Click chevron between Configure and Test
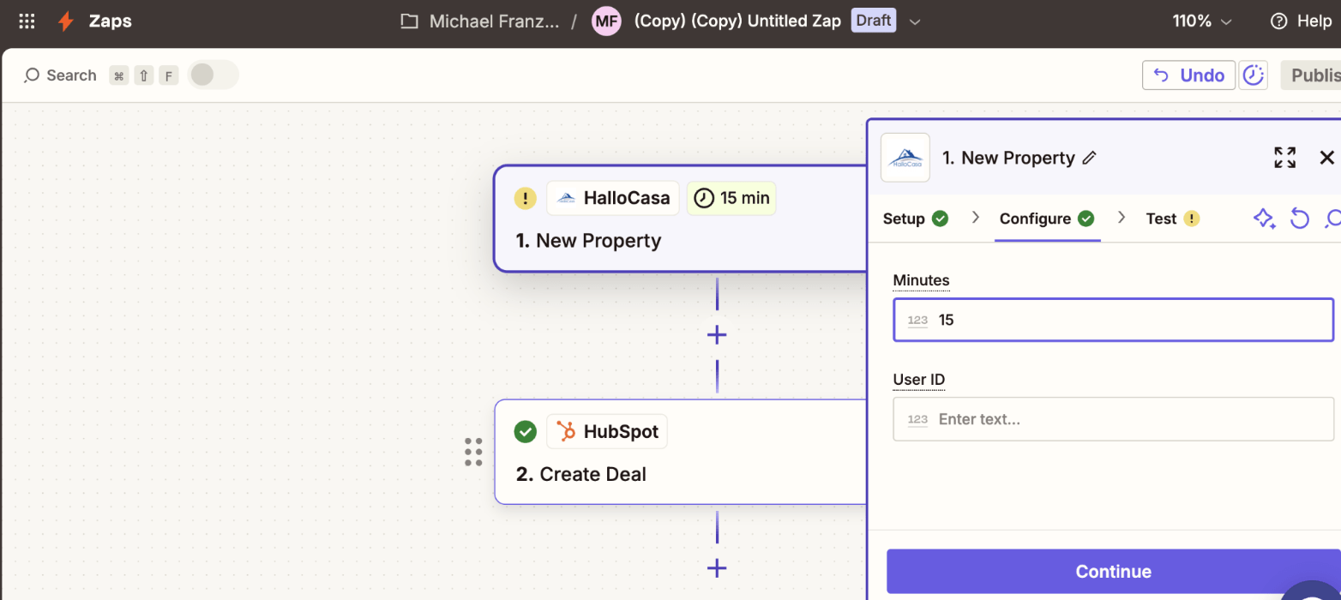The width and height of the screenshot is (1341, 600). coord(1122,218)
